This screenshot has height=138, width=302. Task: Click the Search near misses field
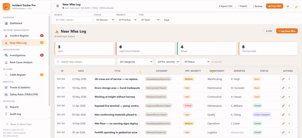coord(85,62)
